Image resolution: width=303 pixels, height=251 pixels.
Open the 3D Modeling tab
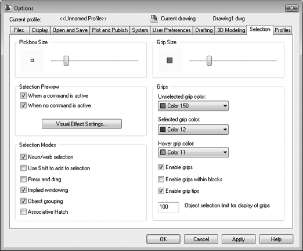click(231, 30)
